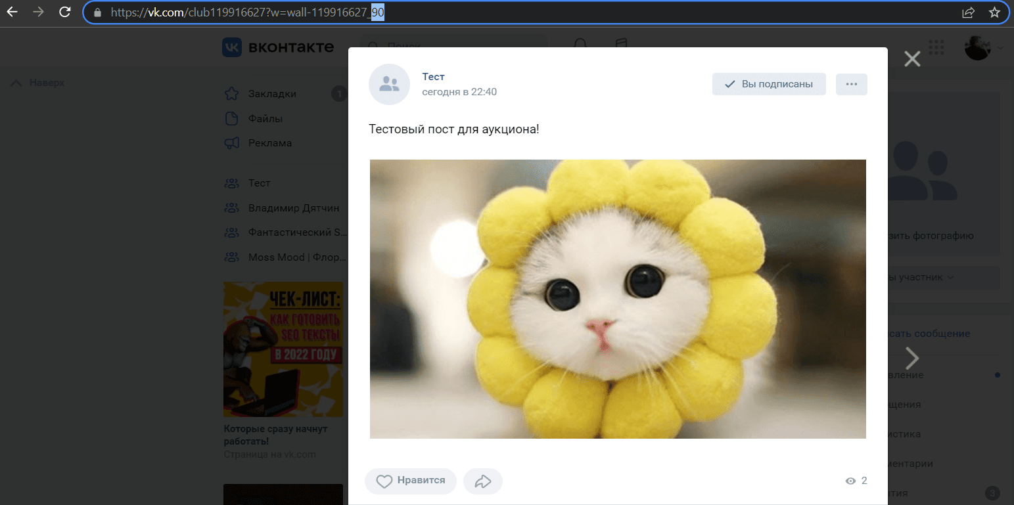The height and width of the screenshot is (505, 1014).
Task: Toggle subscription via Вы подписаны button
Action: click(768, 84)
